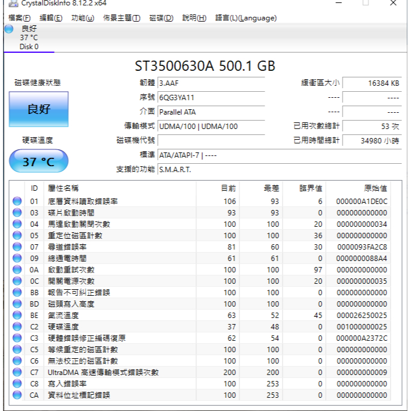Click the status orb for 寫入錯誤率 row
Screen dimensions: 411x411
[17, 384]
